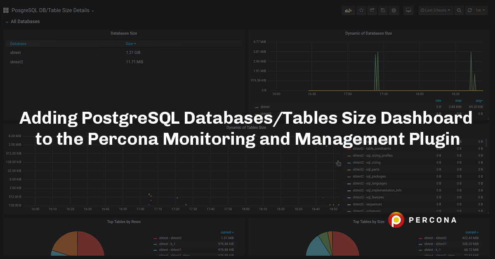Star this dashboard as favorite
The height and width of the screenshot is (259, 495).
click(361, 10)
